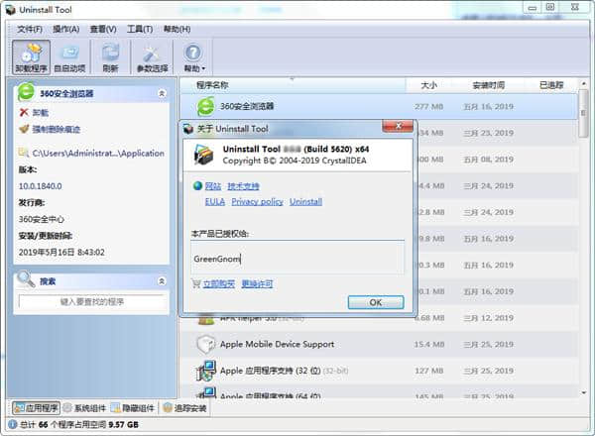595x436 pixels.
Task: Open the 帮助(H) menu
Action: click(177, 29)
